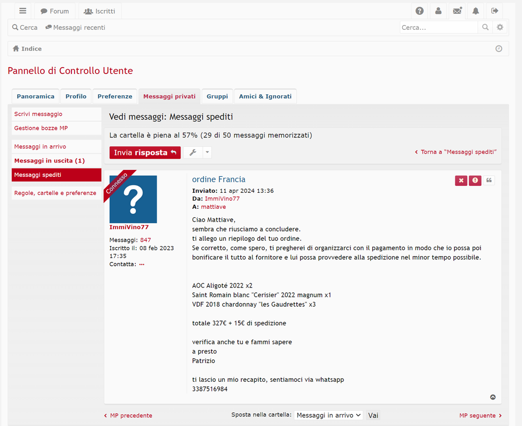Click the 'AOC Aligoté 2022 x2' line

[223, 285]
